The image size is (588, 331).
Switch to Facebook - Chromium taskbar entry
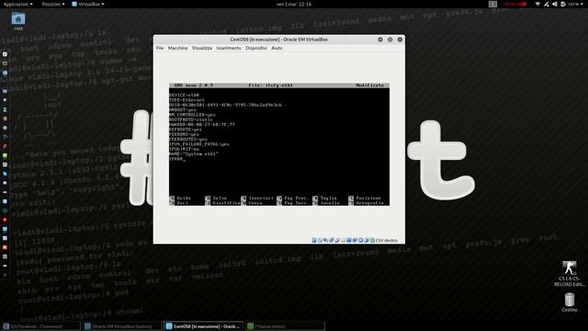(40, 326)
